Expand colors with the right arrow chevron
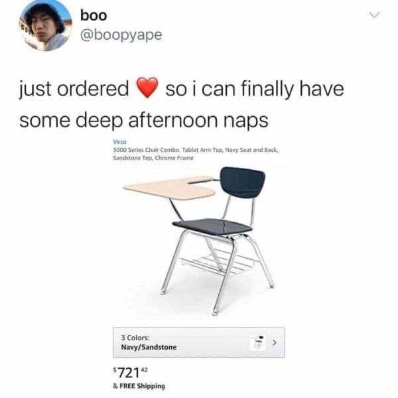The image size is (398, 398). 274,342
